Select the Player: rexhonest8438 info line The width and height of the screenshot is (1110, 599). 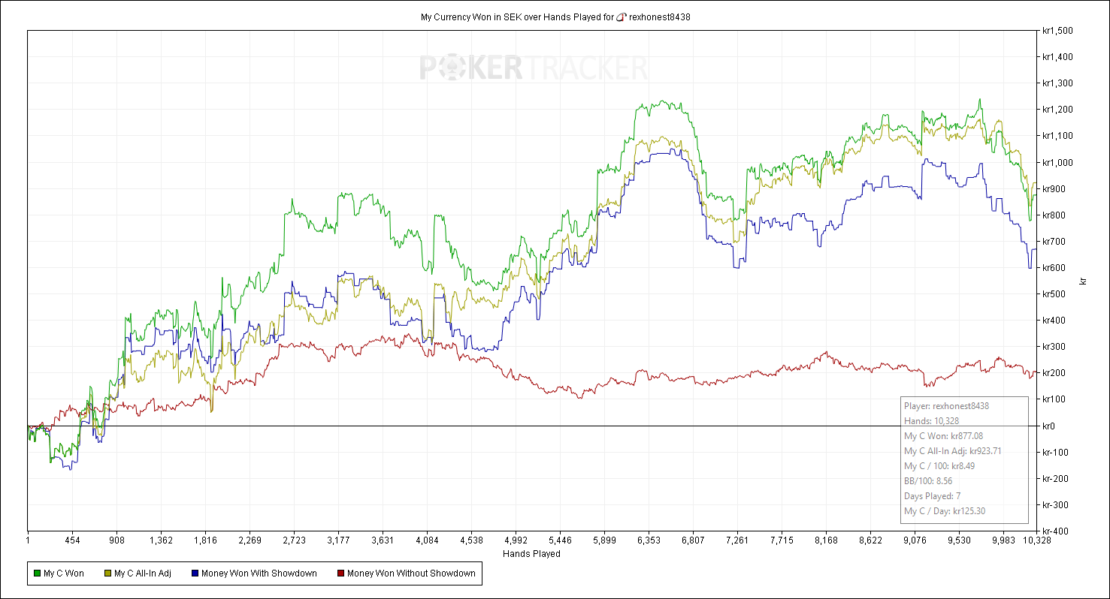[946, 406]
